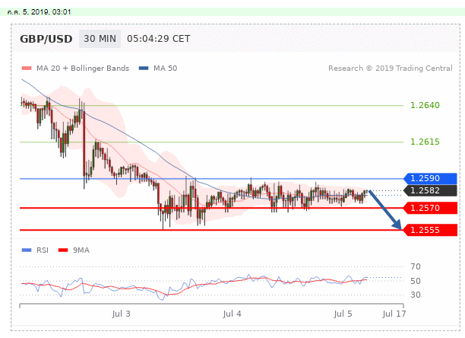
Task: Click the 9MA red legend swatch
Action: tap(63, 250)
